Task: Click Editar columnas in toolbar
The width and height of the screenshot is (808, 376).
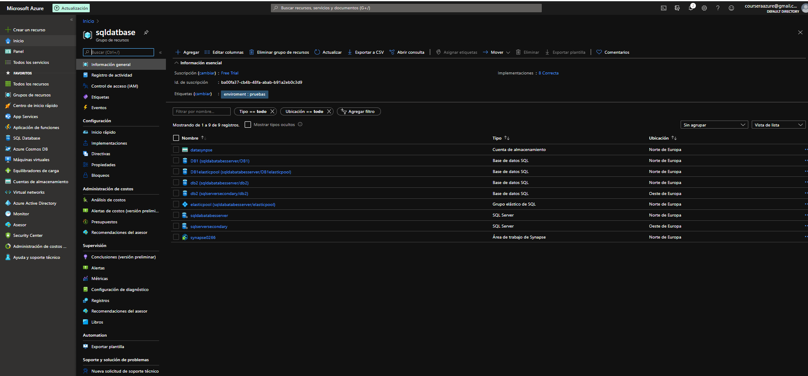Action: click(x=224, y=52)
